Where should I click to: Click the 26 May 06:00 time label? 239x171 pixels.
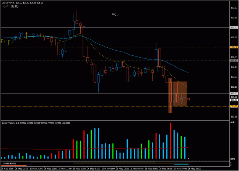(166, 169)
